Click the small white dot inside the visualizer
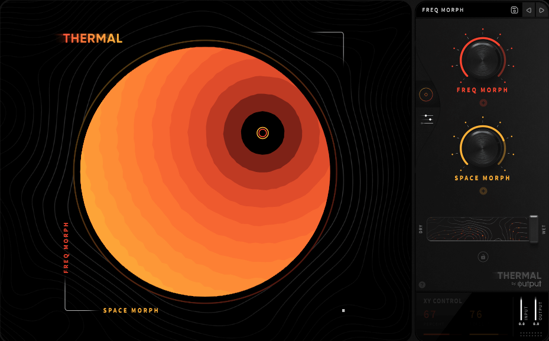The height and width of the screenshot is (341, 549). coord(344,310)
